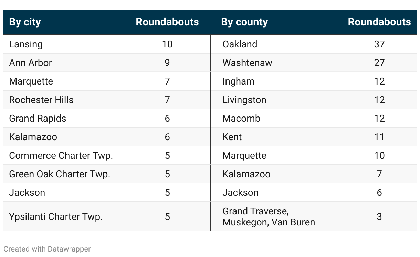
Task: Click the Ingham county cell
Action: tap(238, 81)
